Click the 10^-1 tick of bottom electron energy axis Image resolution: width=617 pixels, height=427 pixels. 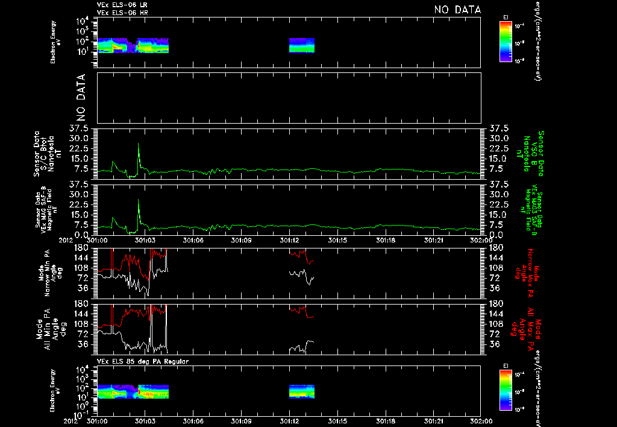coord(81,415)
